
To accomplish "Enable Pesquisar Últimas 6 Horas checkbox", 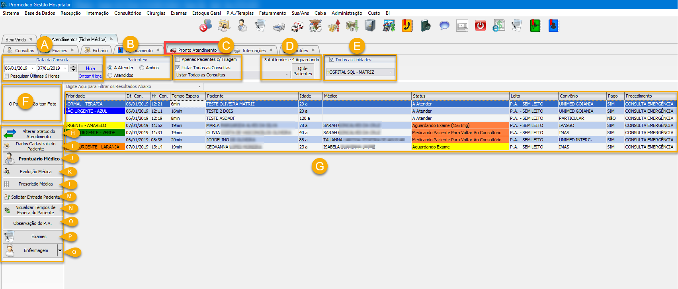I will coord(7,76).
